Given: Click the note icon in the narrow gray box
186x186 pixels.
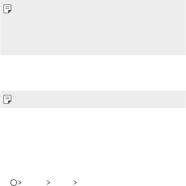Looking at the screenshot, I should (x=7, y=99).
